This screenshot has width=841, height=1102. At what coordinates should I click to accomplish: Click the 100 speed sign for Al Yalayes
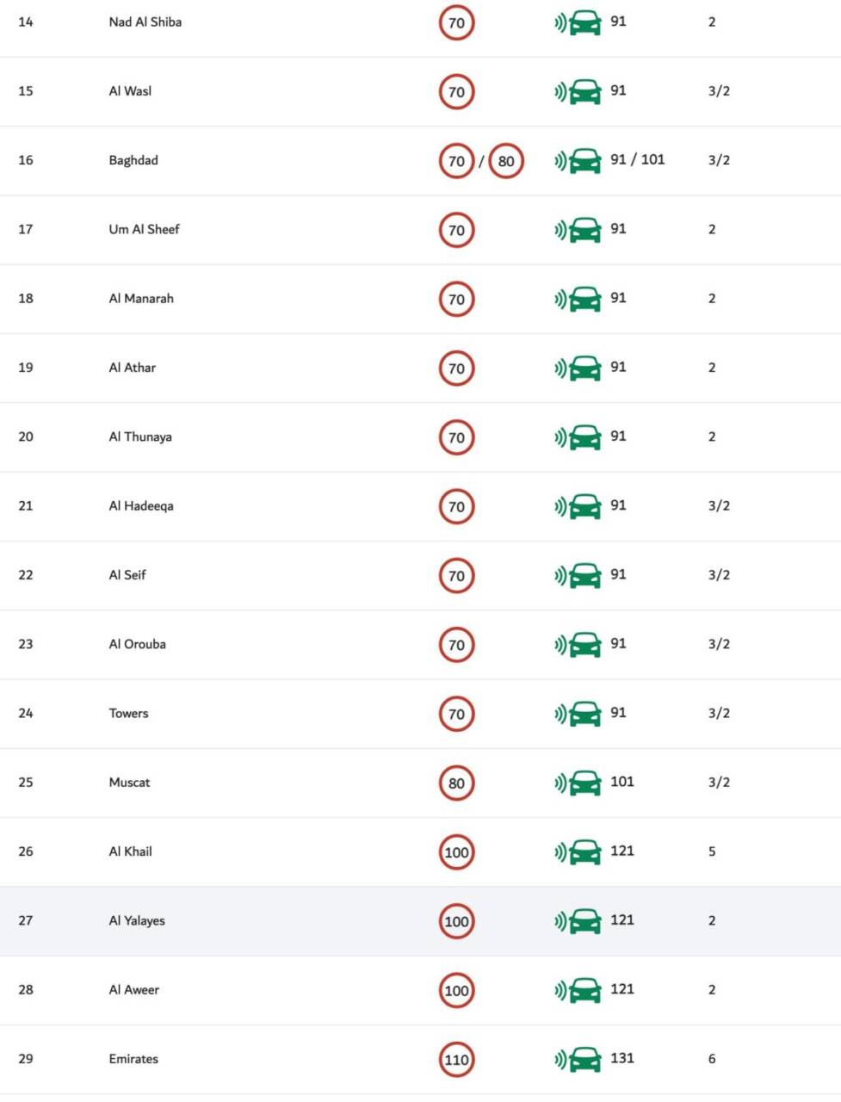tap(456, 921)
